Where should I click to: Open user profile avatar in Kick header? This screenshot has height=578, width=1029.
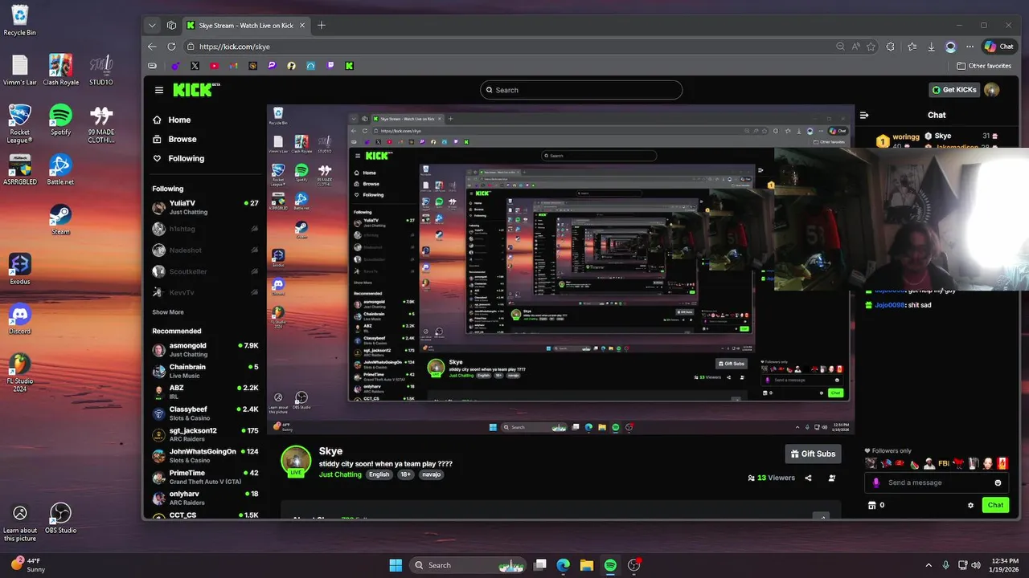coord(991,90)
